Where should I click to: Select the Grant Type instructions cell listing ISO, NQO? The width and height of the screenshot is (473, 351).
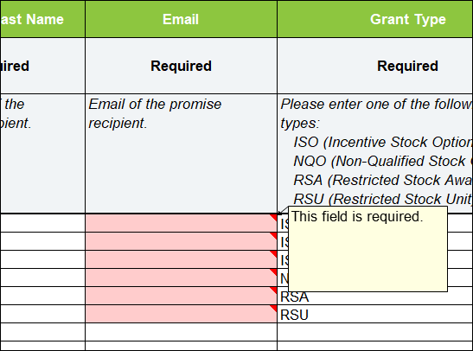coord(375,153)
